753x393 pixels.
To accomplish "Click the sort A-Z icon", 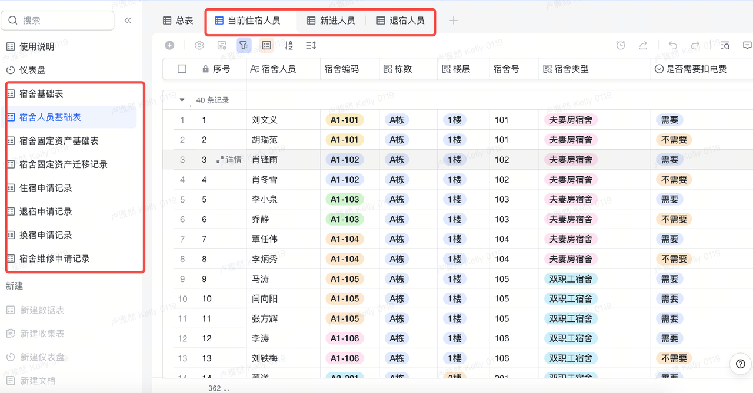I will click(289, 45).
